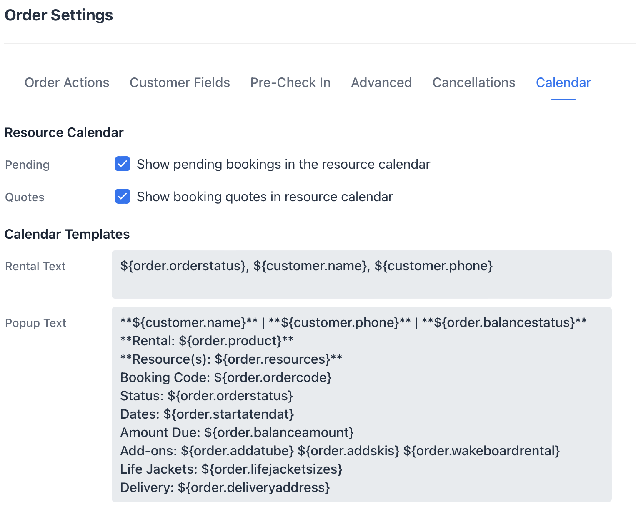Click the Quotes label
This screenshot has height=514, width=636.
pyautogui.click(x=25, y=197)
